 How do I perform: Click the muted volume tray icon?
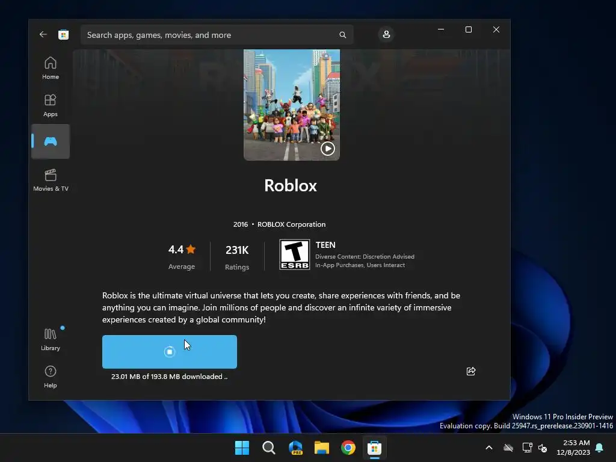543,448
